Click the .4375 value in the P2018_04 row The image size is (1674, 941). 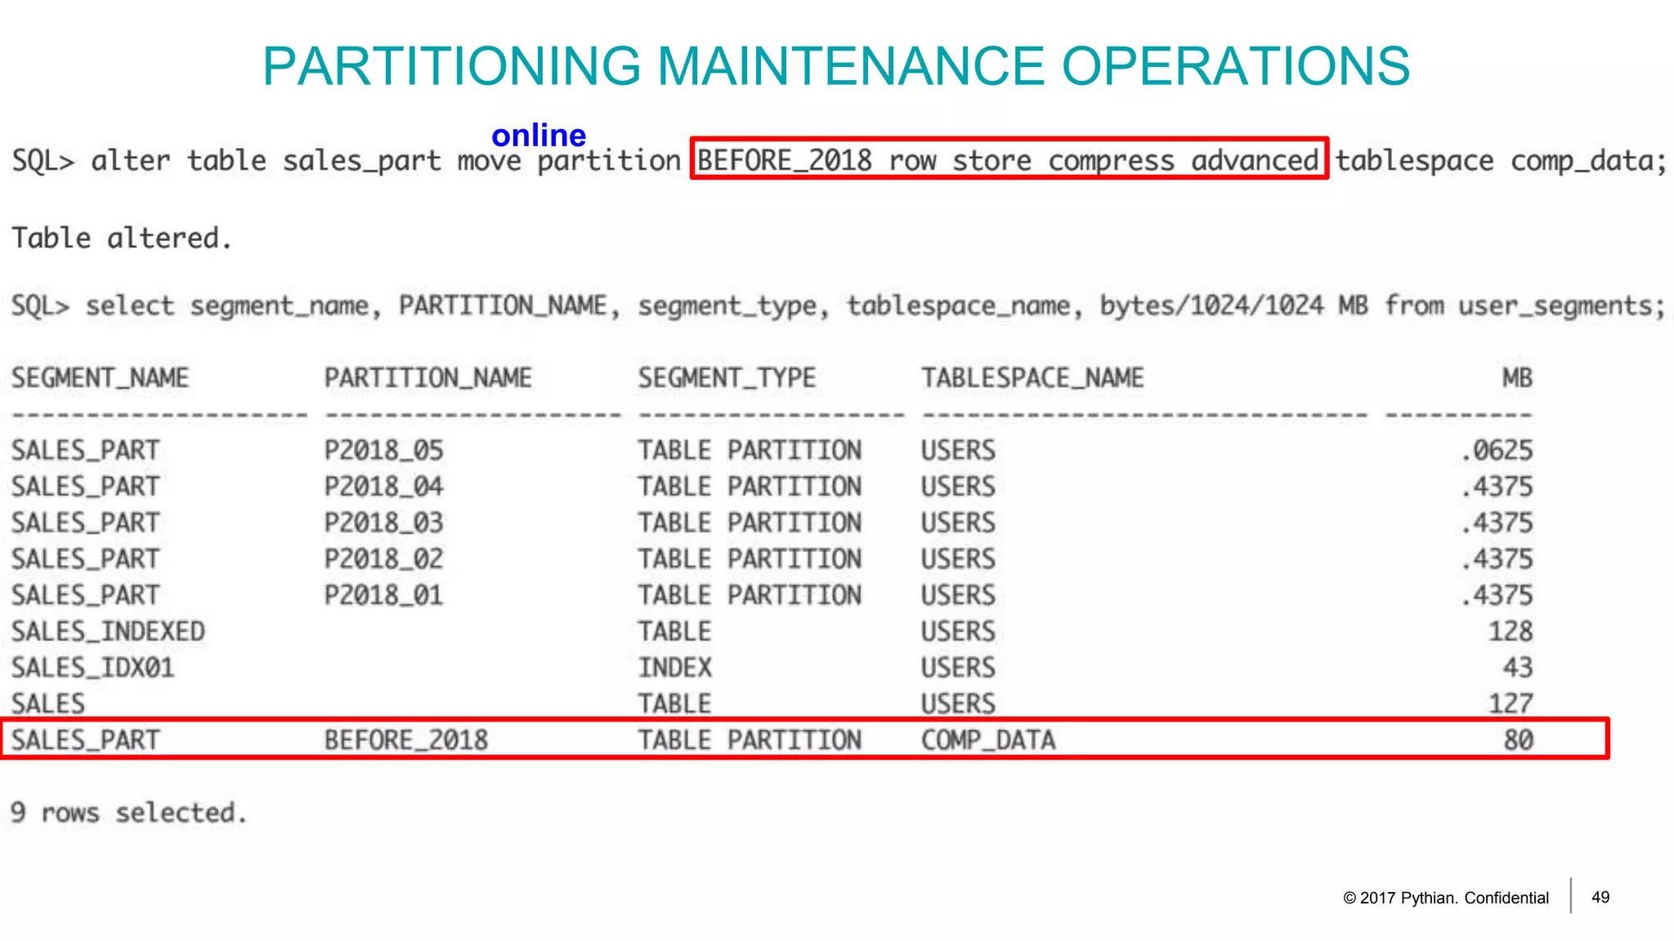click(x=1497, y=486)
